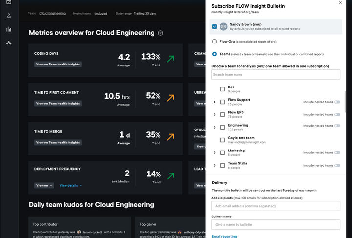Toggle nested teams for Flow Support

point(337,102)
